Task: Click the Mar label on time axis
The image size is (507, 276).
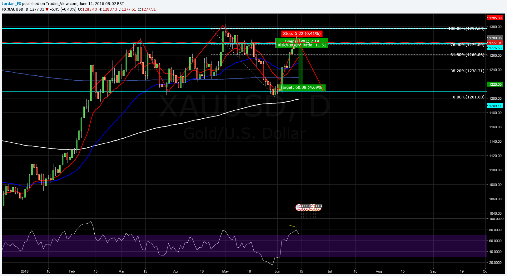Action: click(122, 271)
